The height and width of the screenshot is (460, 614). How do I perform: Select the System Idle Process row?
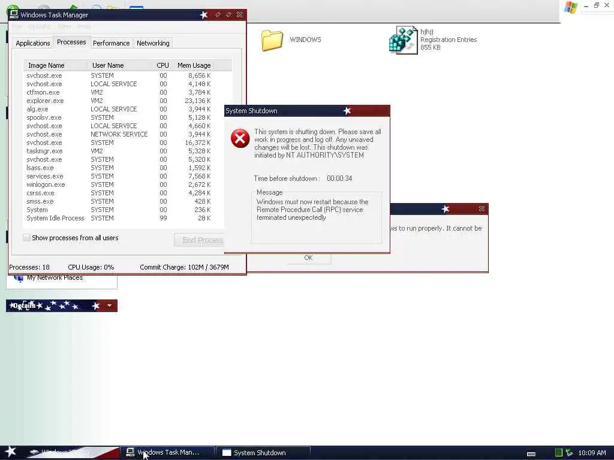[x=119, y=218]
